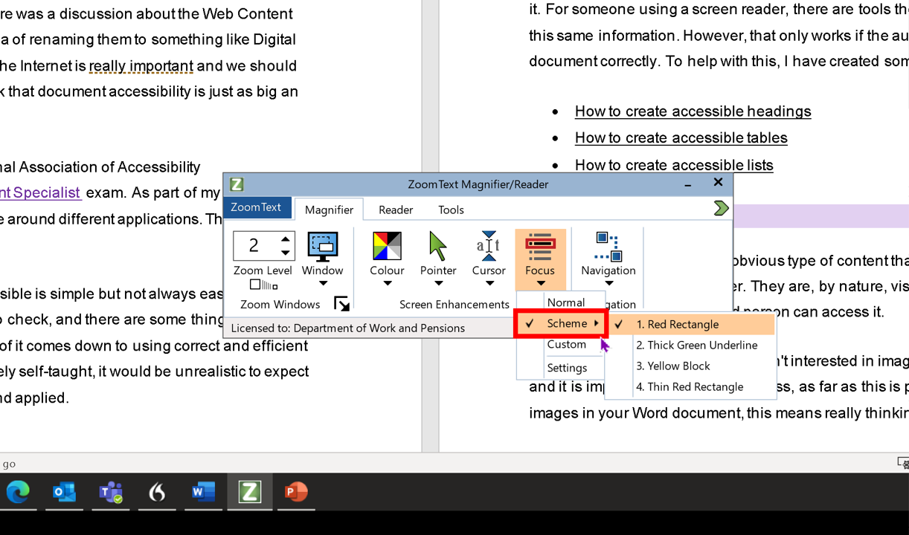The image size is (909, 535).
Task: Close the ZoomText Magnifier/Reader window
Action: click(x=718, y=182)
